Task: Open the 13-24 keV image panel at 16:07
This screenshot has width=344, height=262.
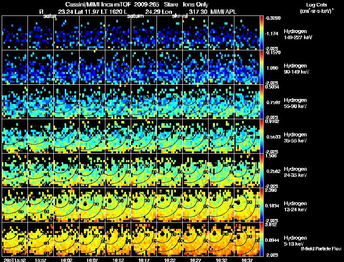Action: pyautogui.click(x=92, y=205)
